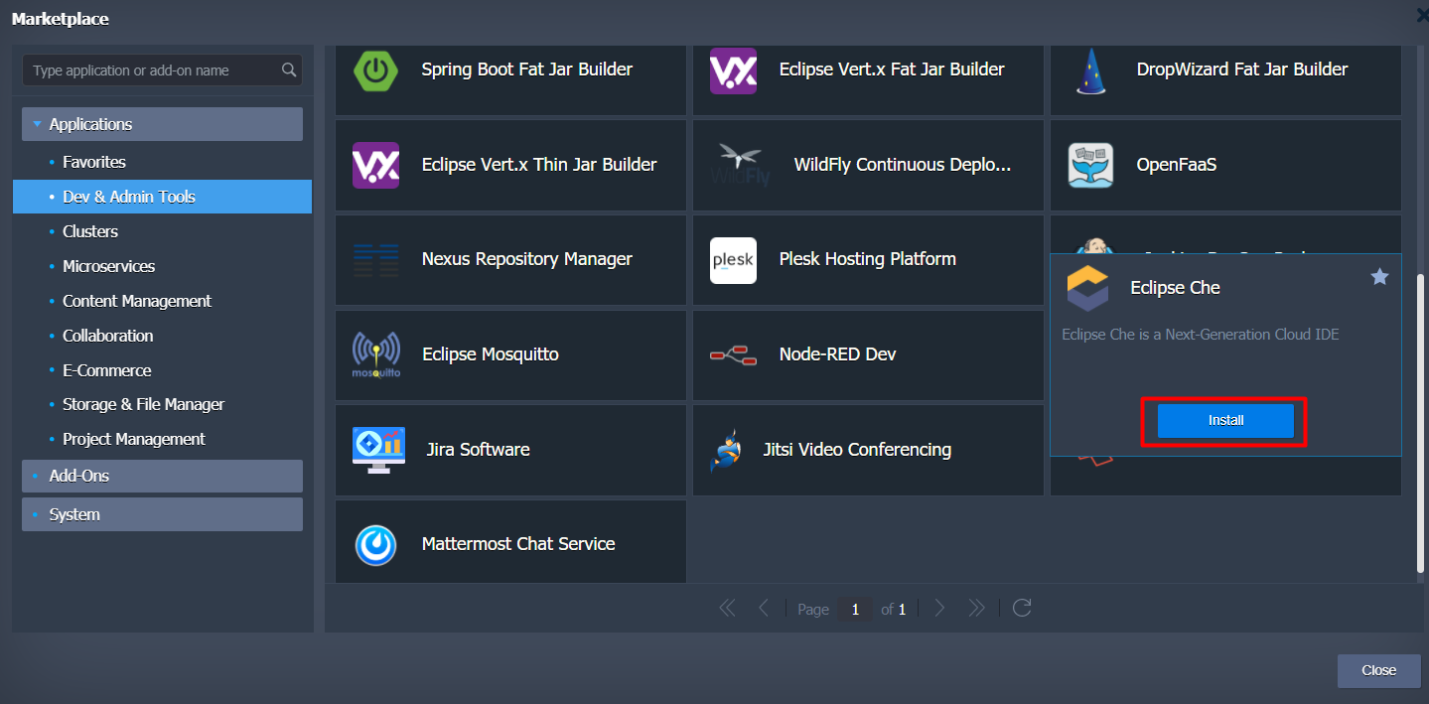Click the Eclipse Che logo icon
The width and height of the screenshot is (1429, 704).
(x=1087, y=289)
